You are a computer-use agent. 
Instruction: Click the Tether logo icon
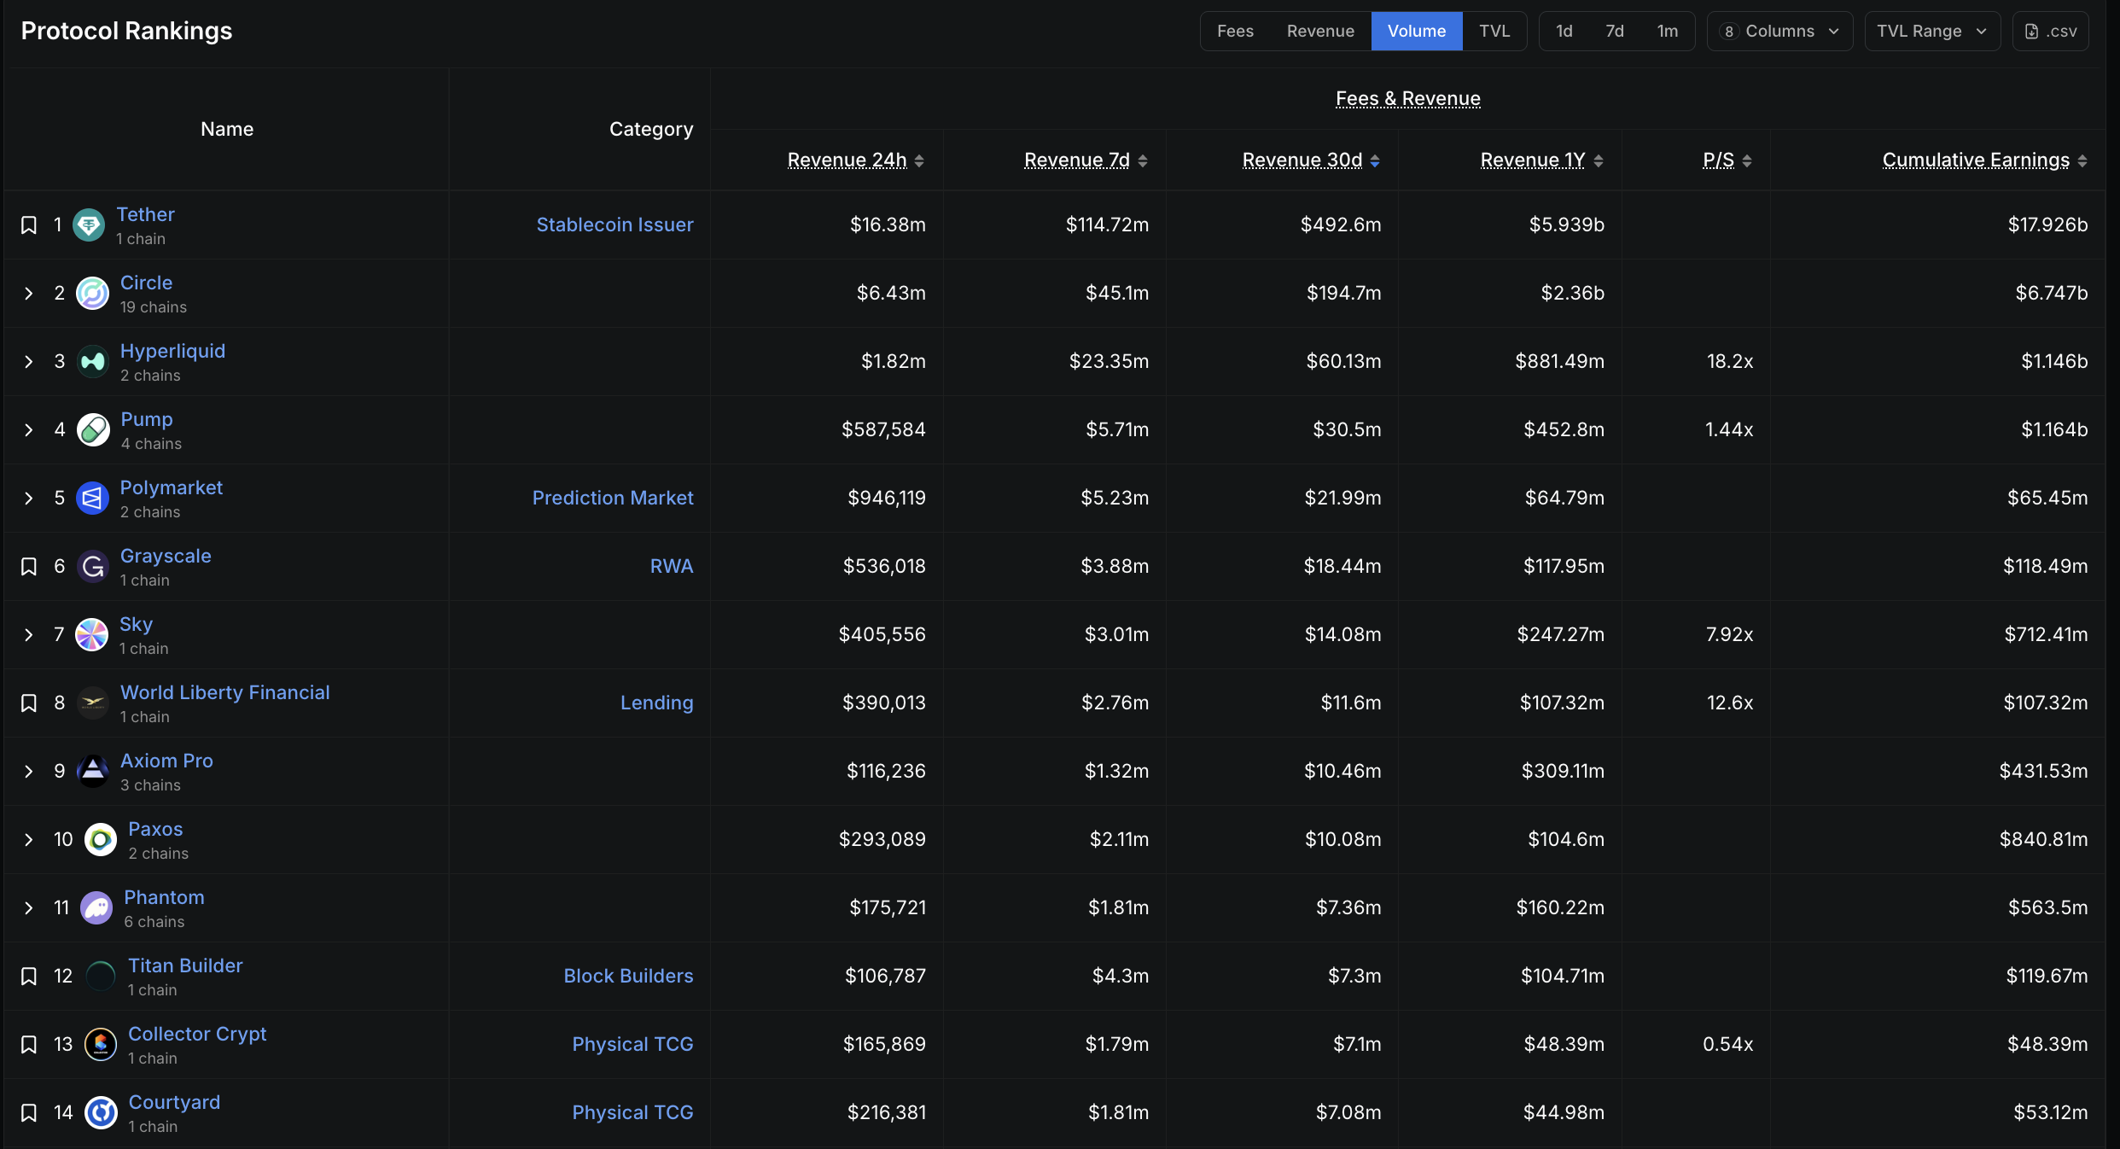(x=89, y=225)
